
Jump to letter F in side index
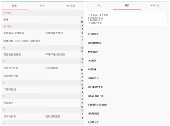tap(82, 44)
